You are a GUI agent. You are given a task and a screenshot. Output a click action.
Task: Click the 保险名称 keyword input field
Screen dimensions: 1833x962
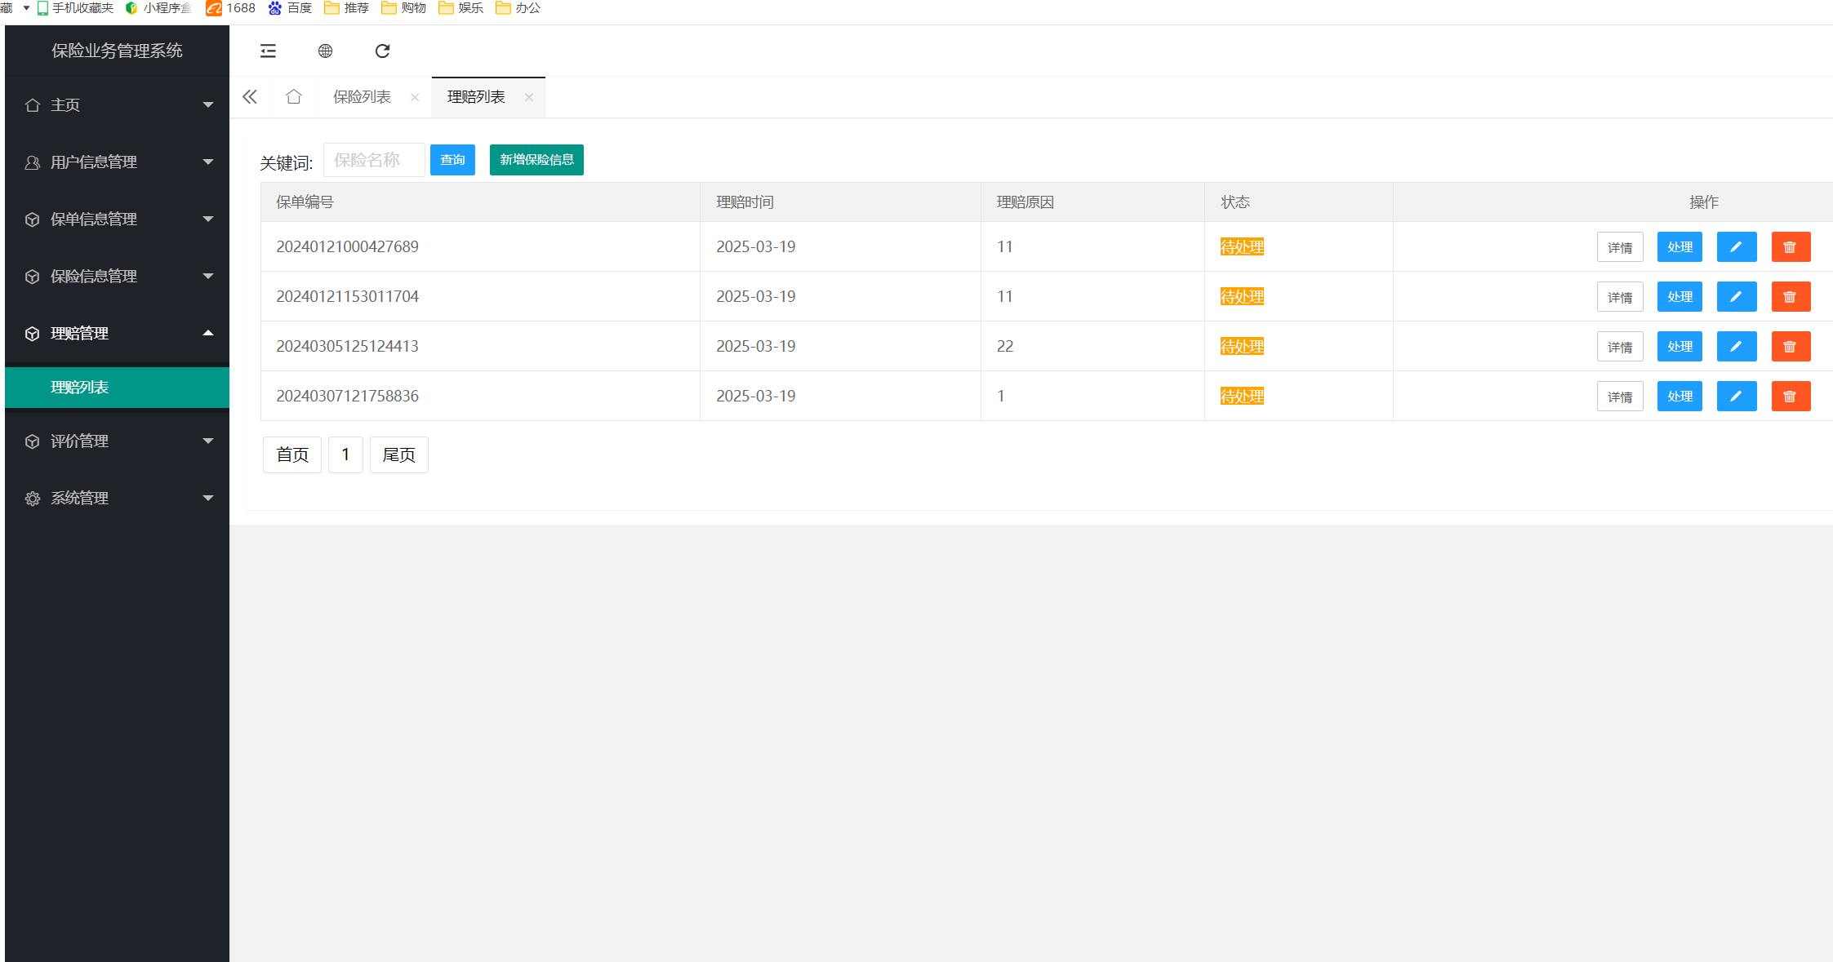(x=374, y=160)
